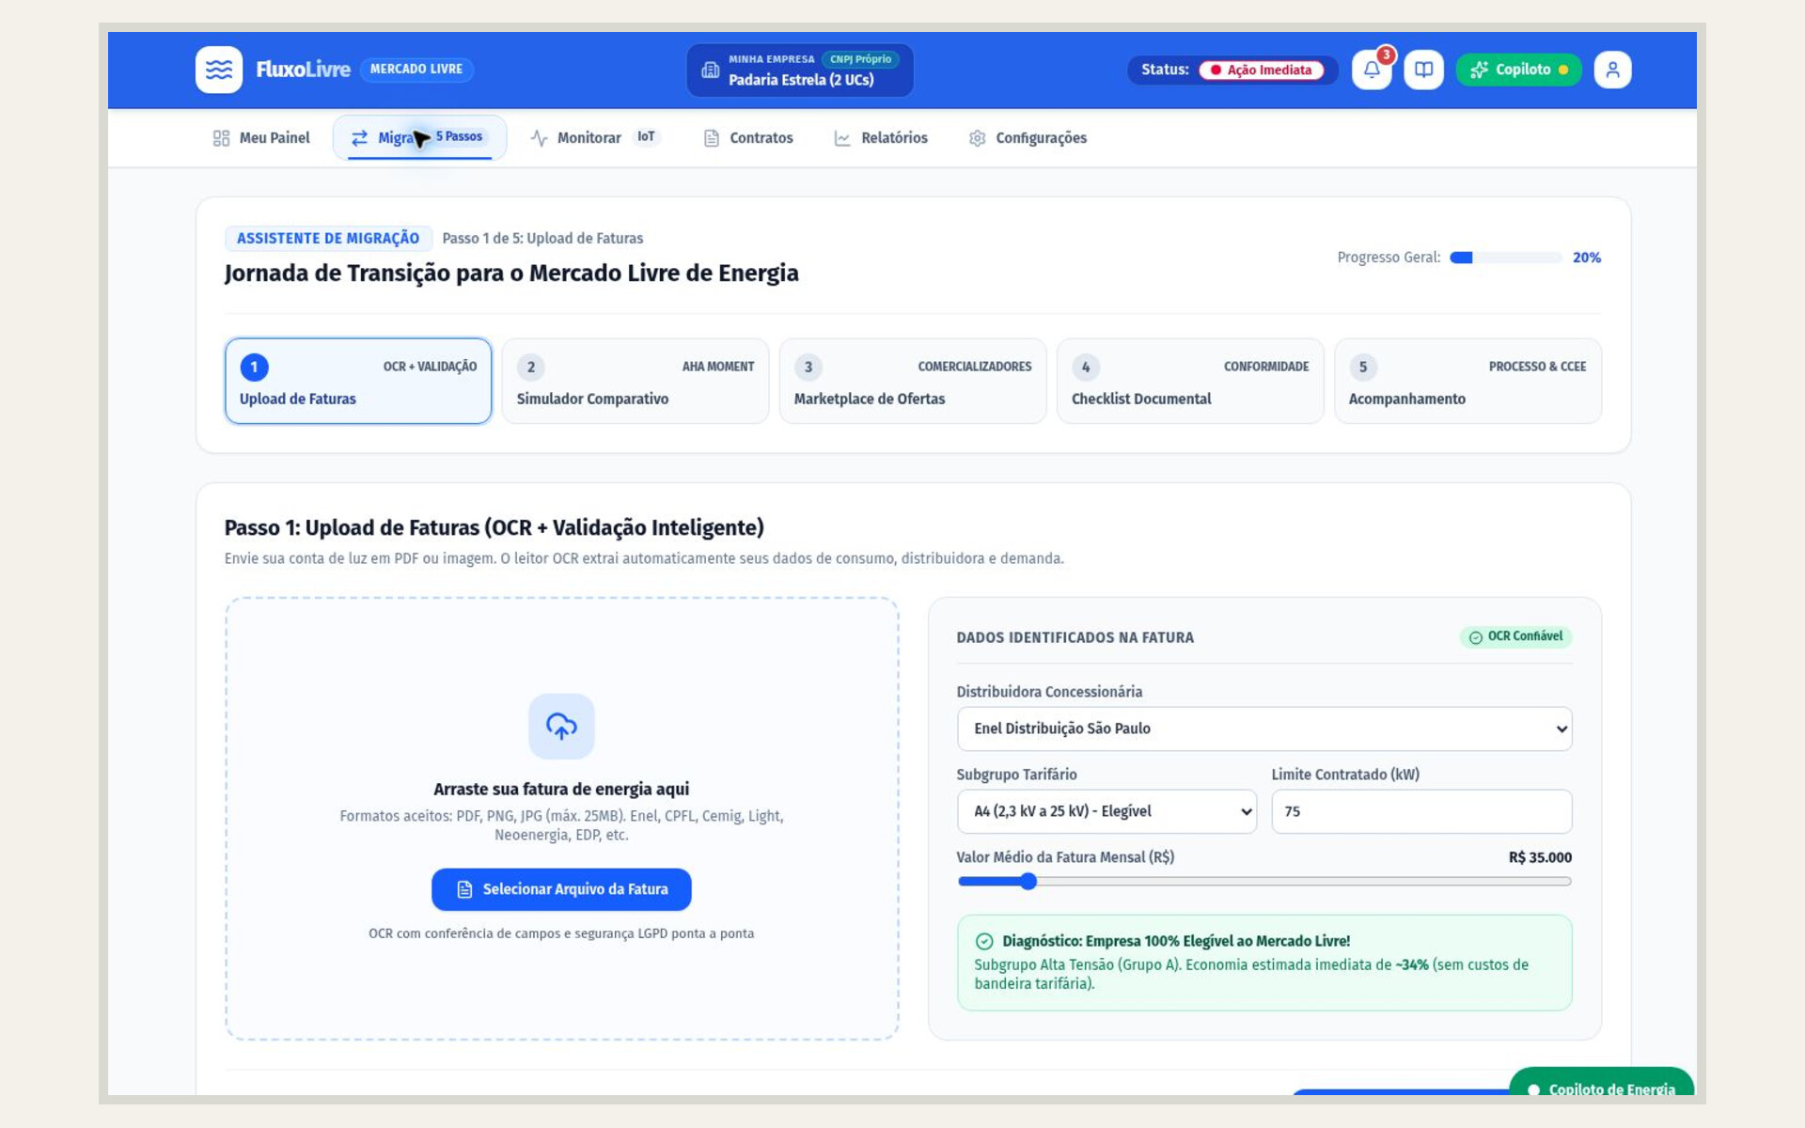Image resolution: width=1805 pixels, height=1128 pixels.
Task: Click the Monitorar pulse icon
Action: pos(539,138)
